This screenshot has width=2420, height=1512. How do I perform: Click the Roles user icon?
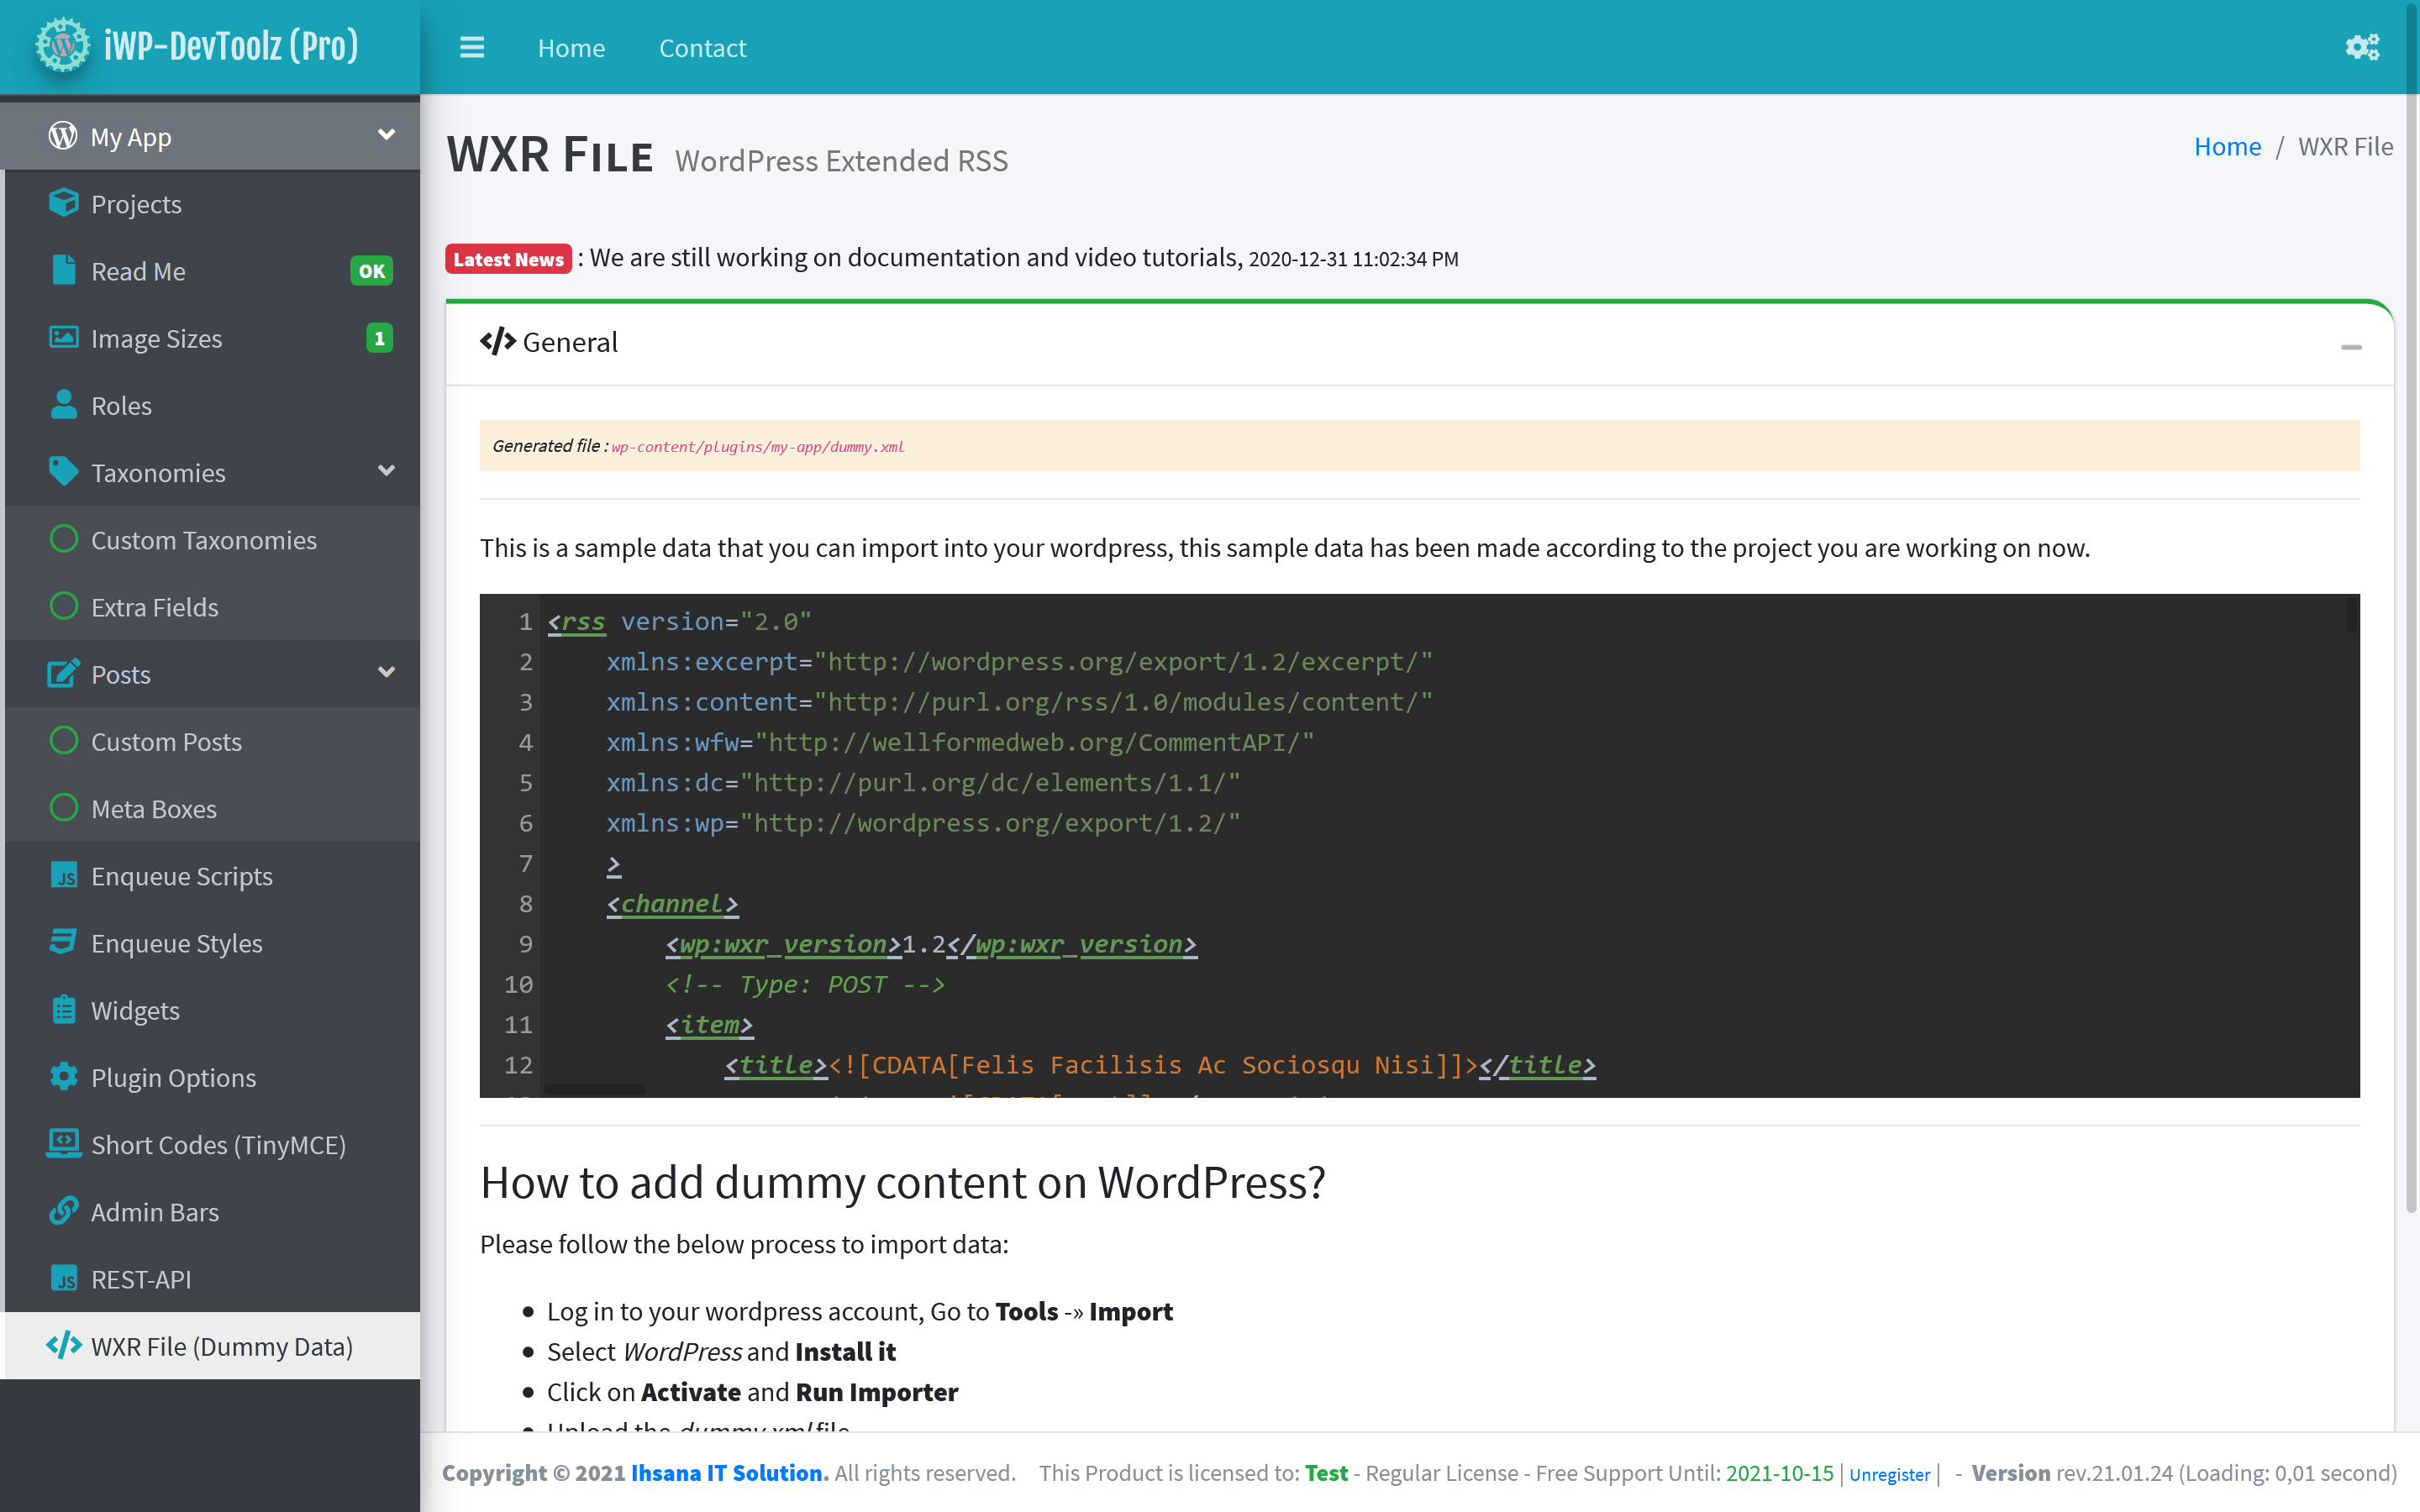pos(63,405)
